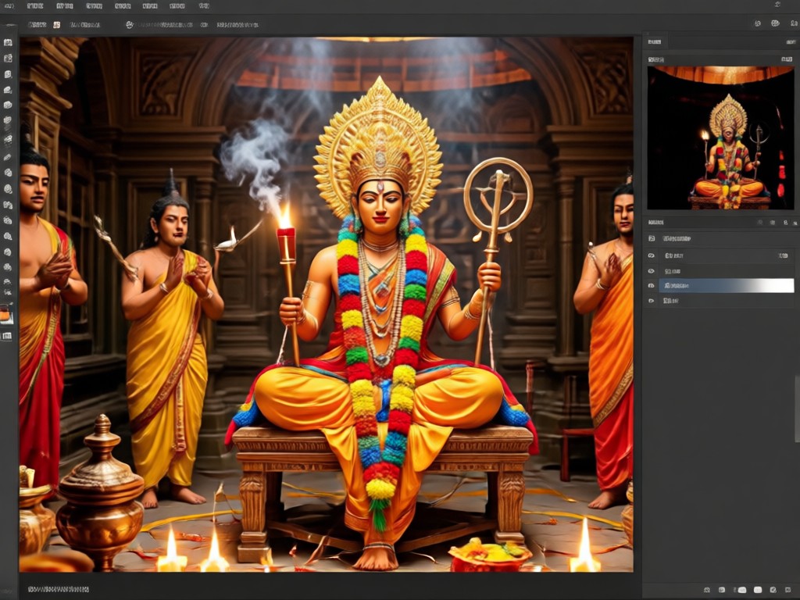
Task: Click the rightmost icon in the layers panel header
Action: click(794, 223)
